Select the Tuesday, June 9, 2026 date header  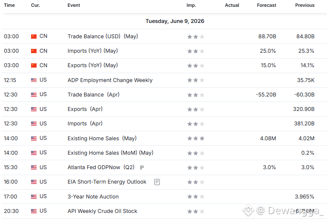pos(175,21)
